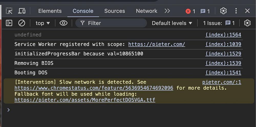Open the MorePerfectDOSVGA.ttf font link
Viewport: 256px width, 127px height.
click(x=85, y=100)
